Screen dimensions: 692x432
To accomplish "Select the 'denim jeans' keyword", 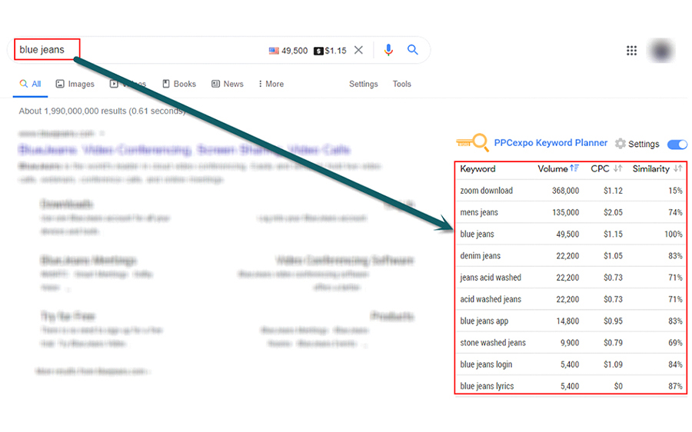I will coord(480,256).
